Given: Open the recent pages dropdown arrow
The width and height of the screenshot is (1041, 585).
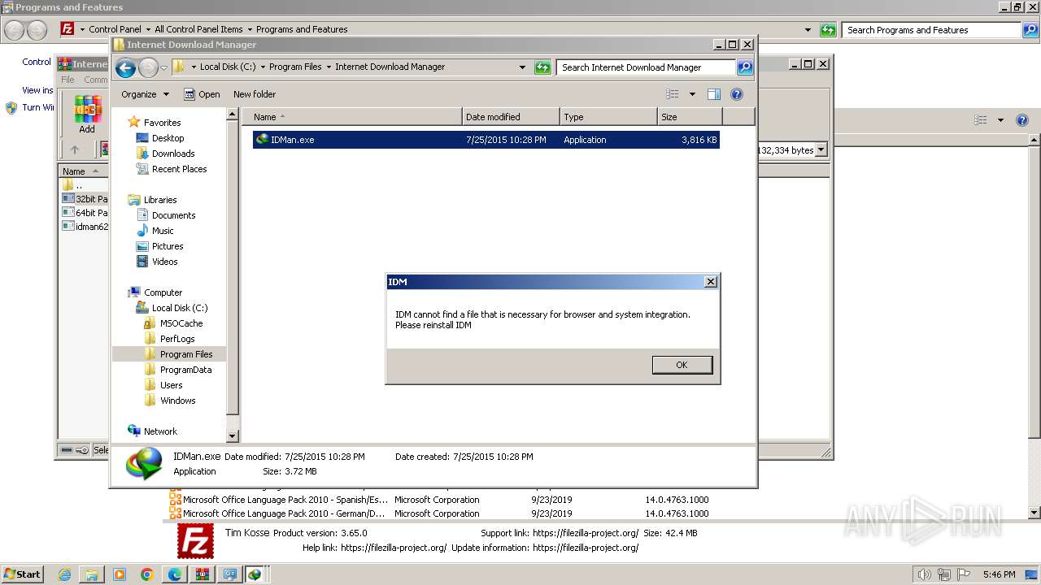Looking at the screenshot, I should [163, 67].
